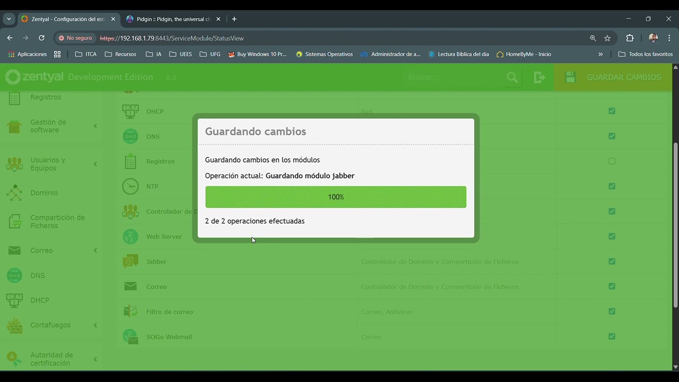Reload the page with the browser refresh button

pos(41,38)
